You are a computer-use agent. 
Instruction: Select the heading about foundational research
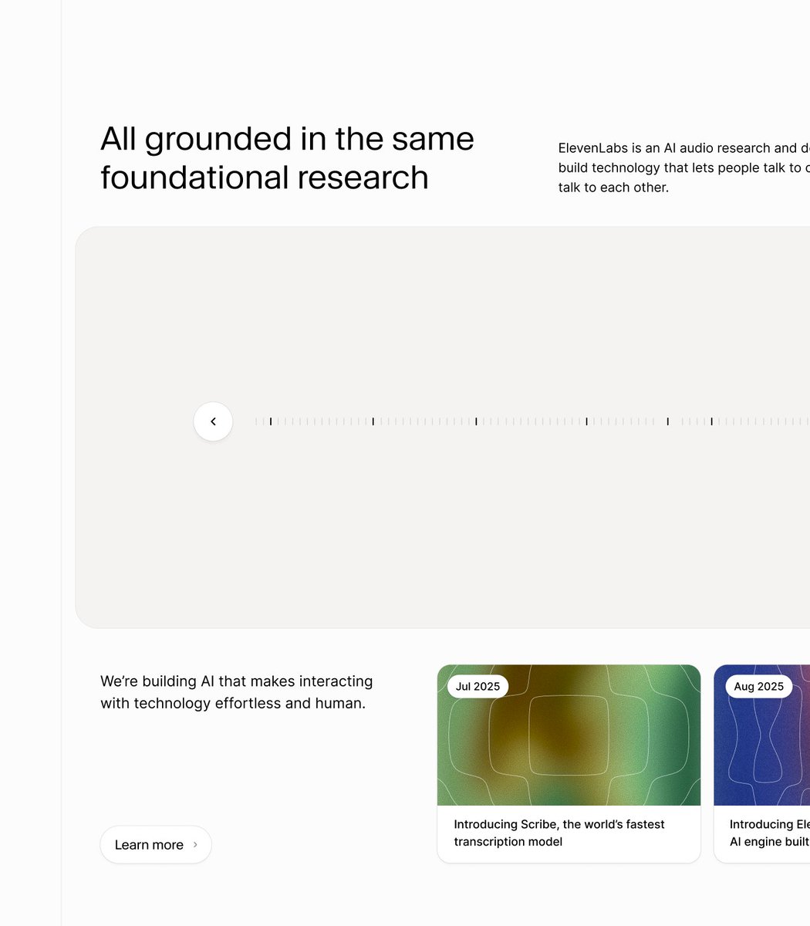point(287,157)
